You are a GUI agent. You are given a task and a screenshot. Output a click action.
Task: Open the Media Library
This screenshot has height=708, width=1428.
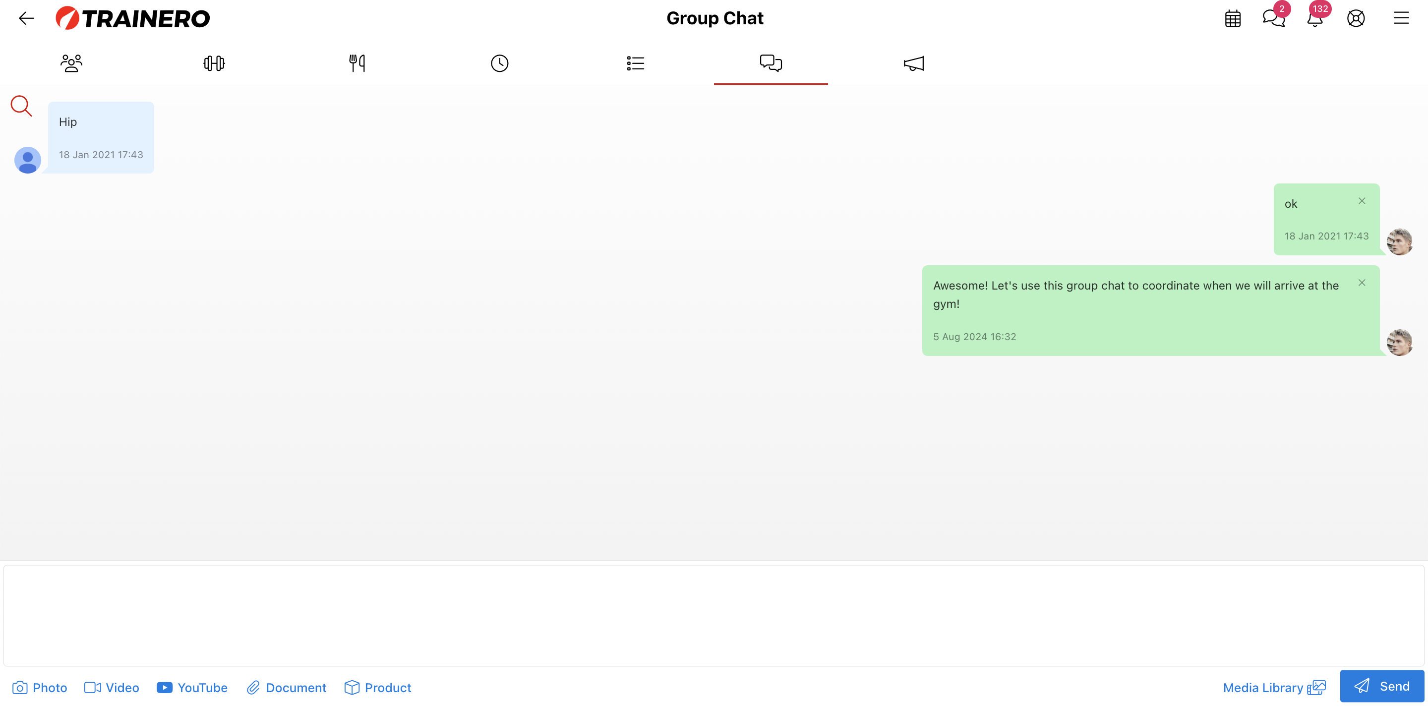(x=1274, y=688)
